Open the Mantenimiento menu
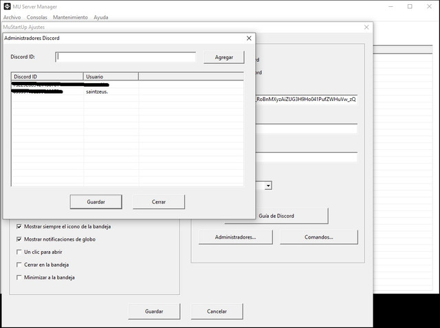 [70, 17]
